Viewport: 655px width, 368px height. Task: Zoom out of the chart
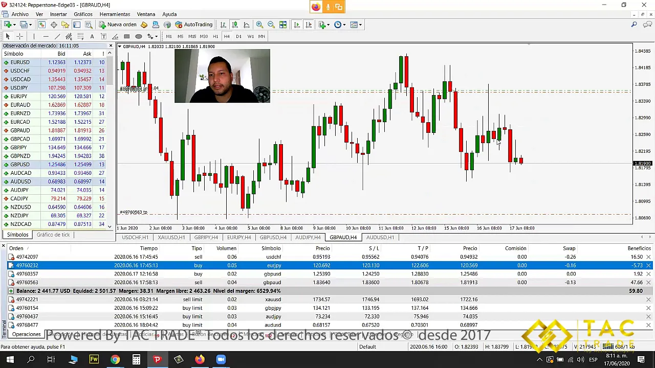click(271, 25)
